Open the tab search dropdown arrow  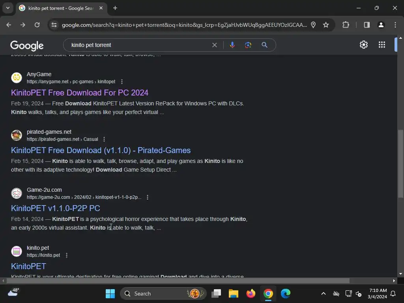pos(8,8)
